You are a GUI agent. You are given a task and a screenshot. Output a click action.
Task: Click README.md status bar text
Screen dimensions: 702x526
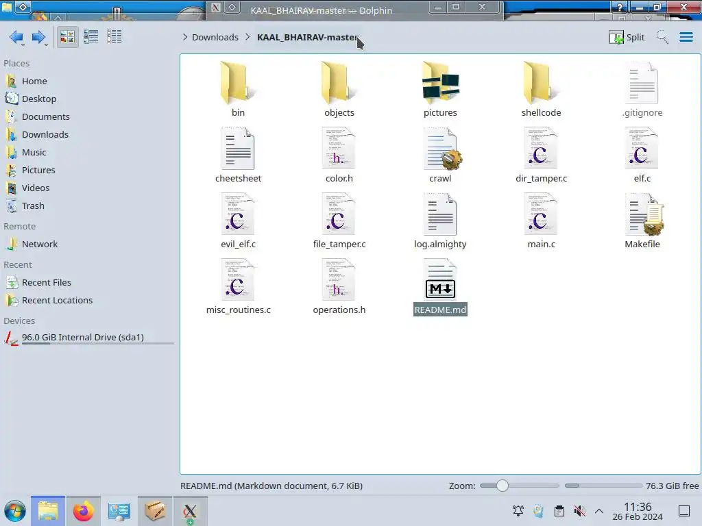point(271,486)
